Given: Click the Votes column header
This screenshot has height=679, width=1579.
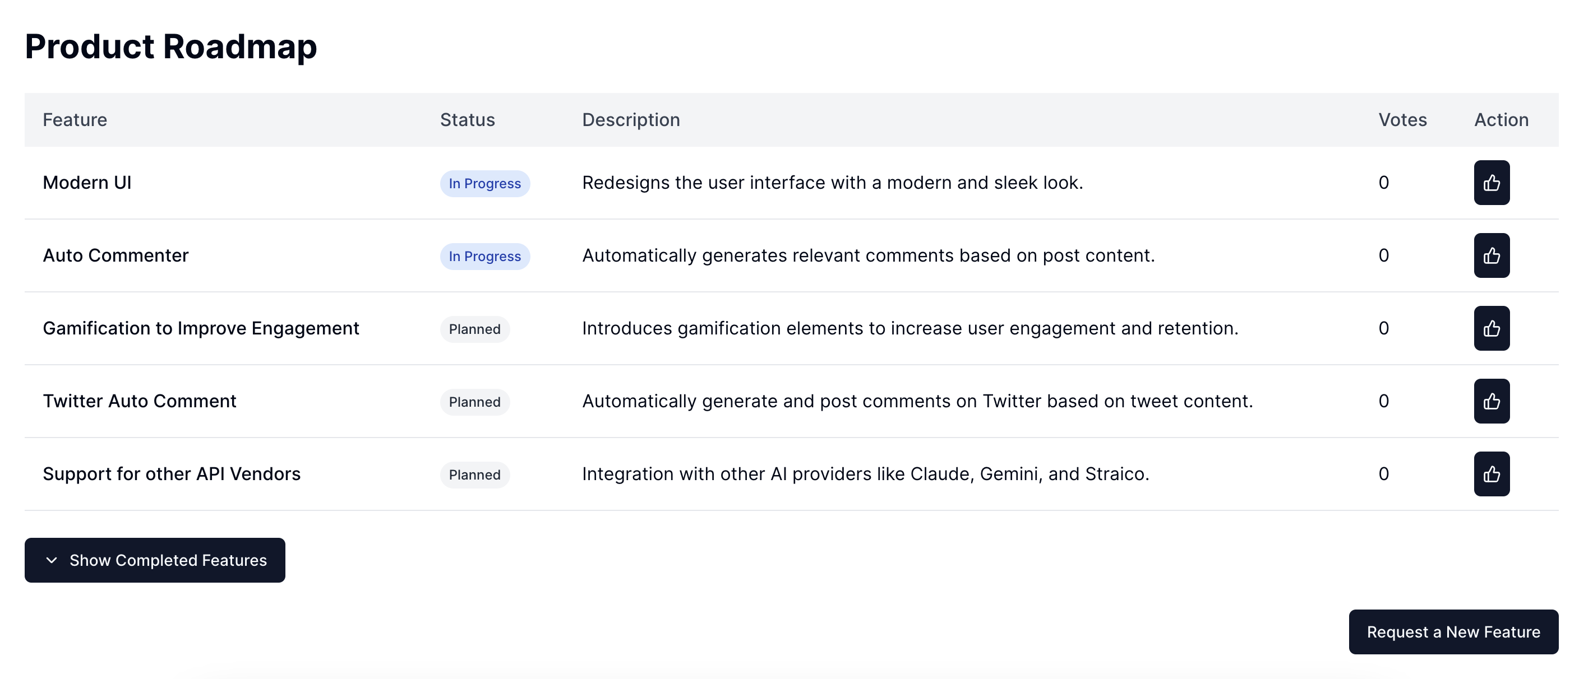Looking at the screenshot, I should tap(1402, 120).
